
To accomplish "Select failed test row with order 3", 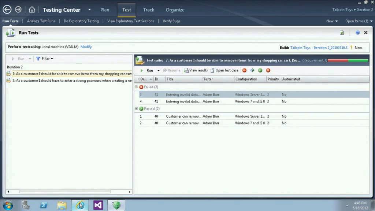I will click(254, 95).
